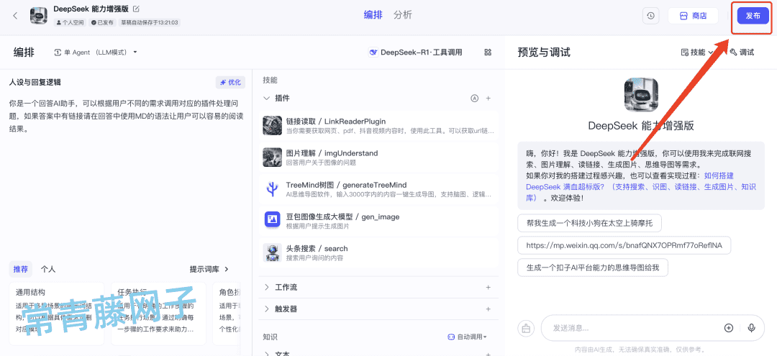Click the microphone voice input icon

(752, 328)
